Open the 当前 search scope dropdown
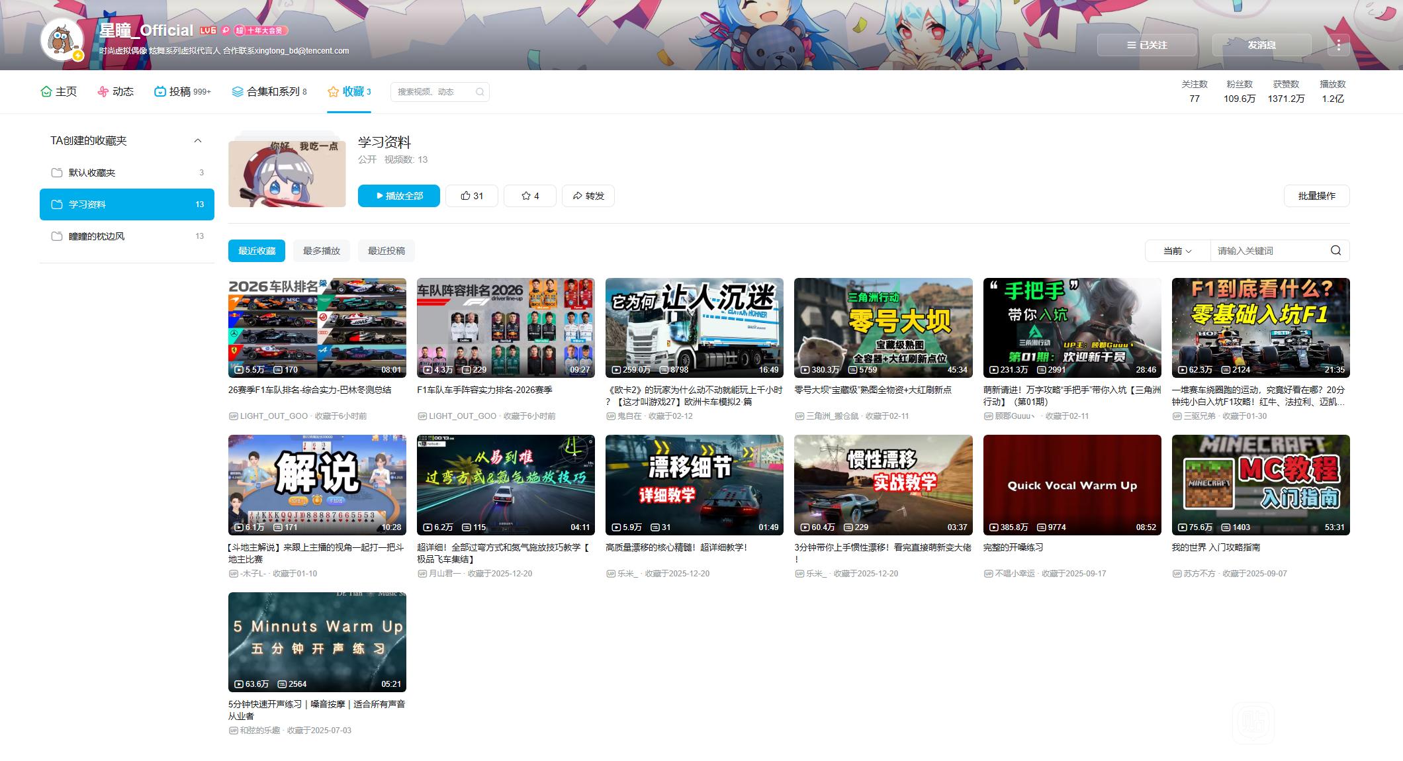 click(1177, 251)
